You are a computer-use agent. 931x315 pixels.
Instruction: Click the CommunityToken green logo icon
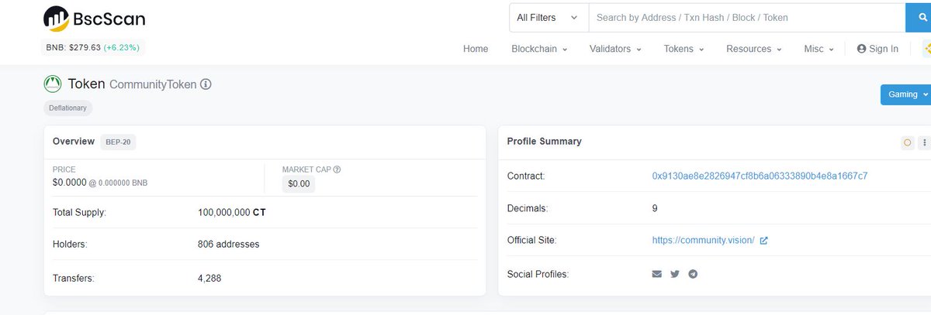pos(53,84)
